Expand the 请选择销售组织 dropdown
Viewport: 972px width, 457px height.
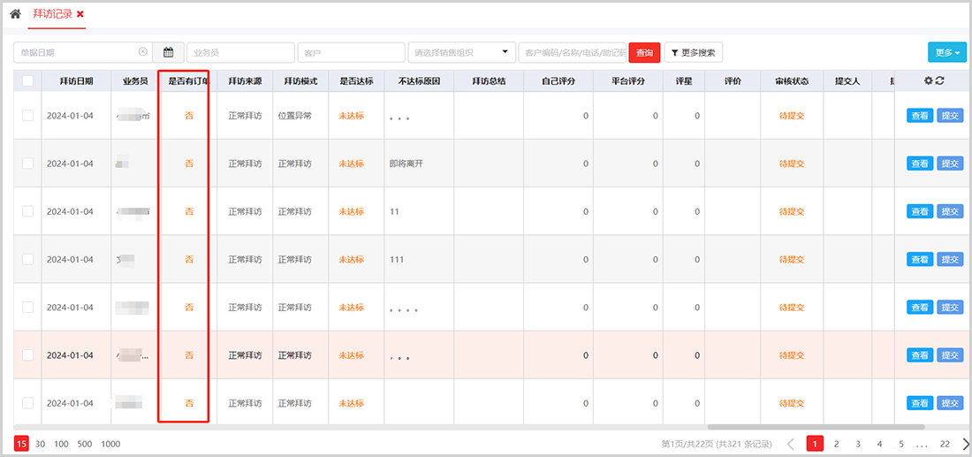pos(461,53)
